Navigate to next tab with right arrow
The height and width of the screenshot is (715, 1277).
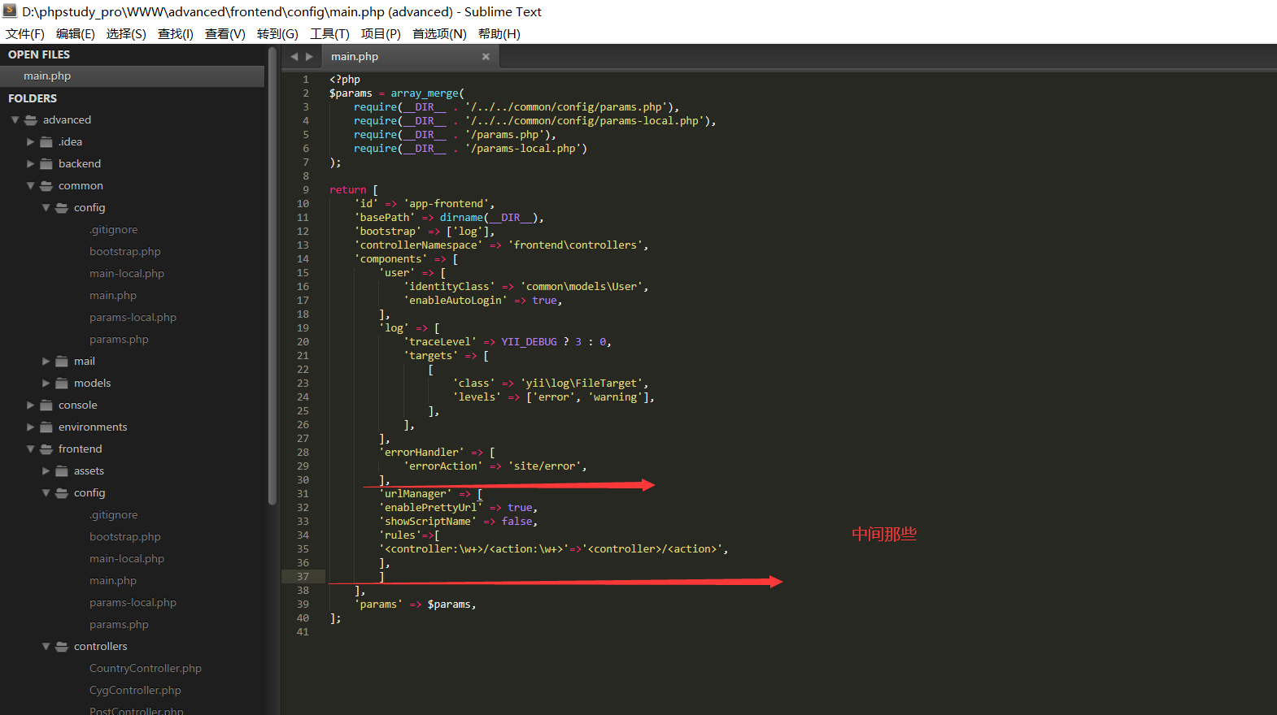[x=309, y=57]
